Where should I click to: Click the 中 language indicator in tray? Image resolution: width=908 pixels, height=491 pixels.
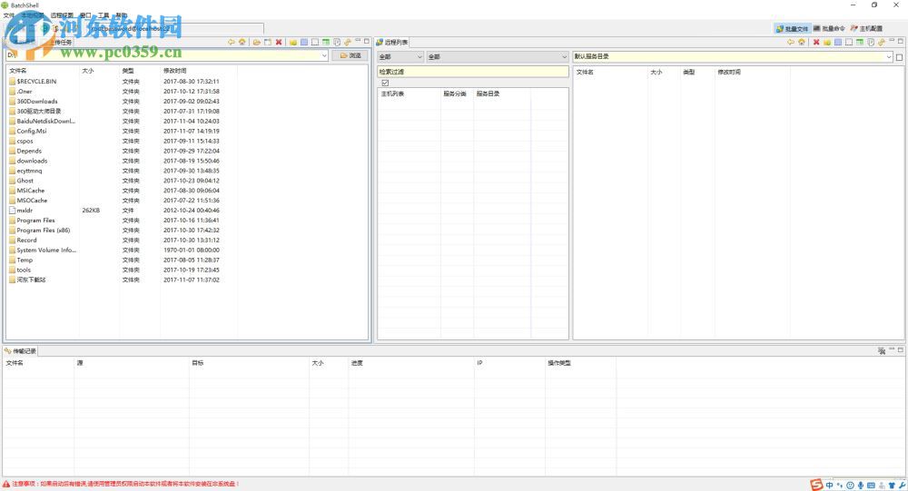829,486
